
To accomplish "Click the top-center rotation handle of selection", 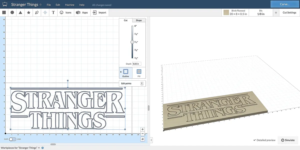I will (x=68, y=81).
